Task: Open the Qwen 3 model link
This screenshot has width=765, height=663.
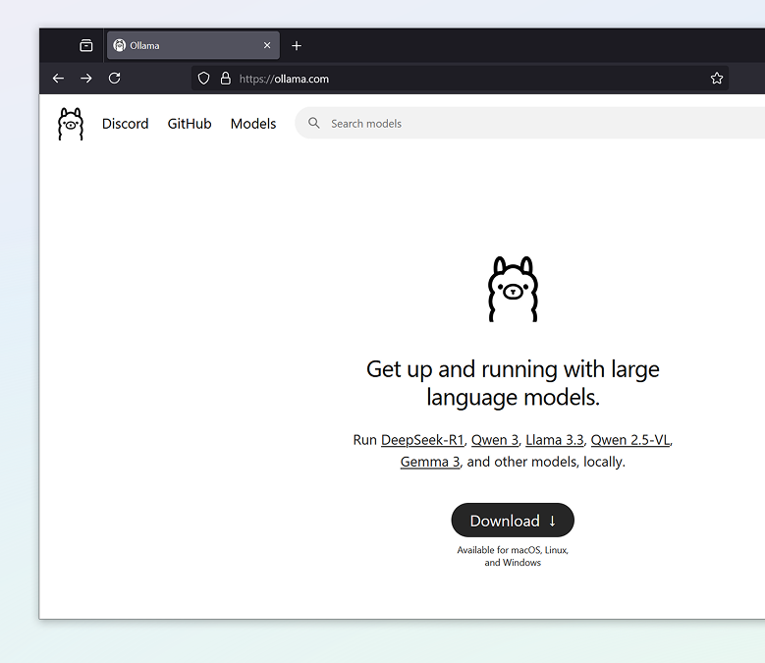Action: click(495, 440)
